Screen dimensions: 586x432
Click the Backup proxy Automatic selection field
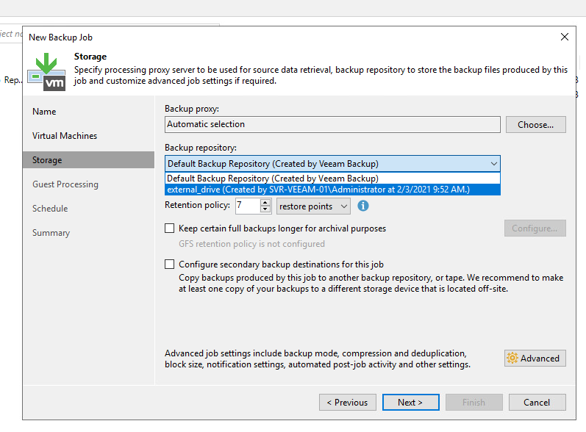[x=332, y=124]
